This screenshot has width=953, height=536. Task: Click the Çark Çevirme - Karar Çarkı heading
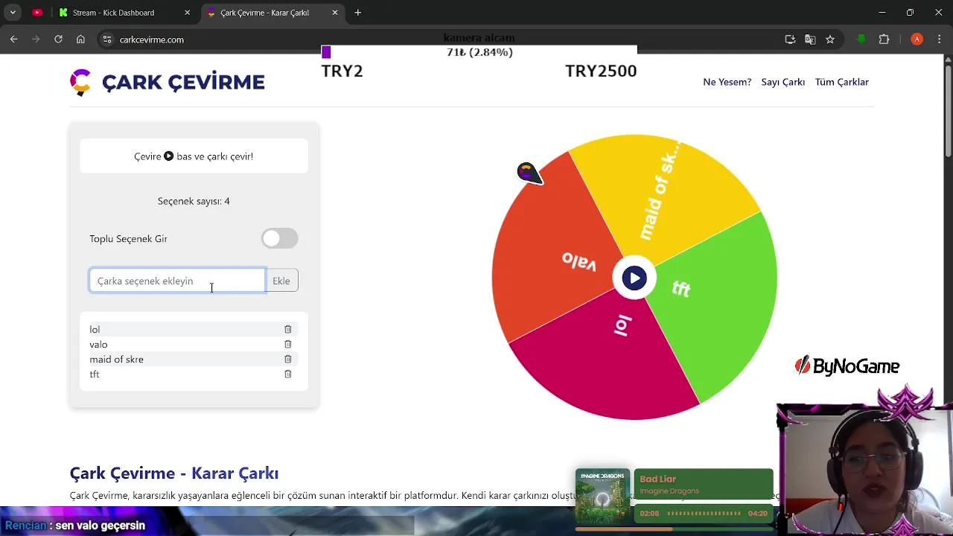click(x=174, y=473)
